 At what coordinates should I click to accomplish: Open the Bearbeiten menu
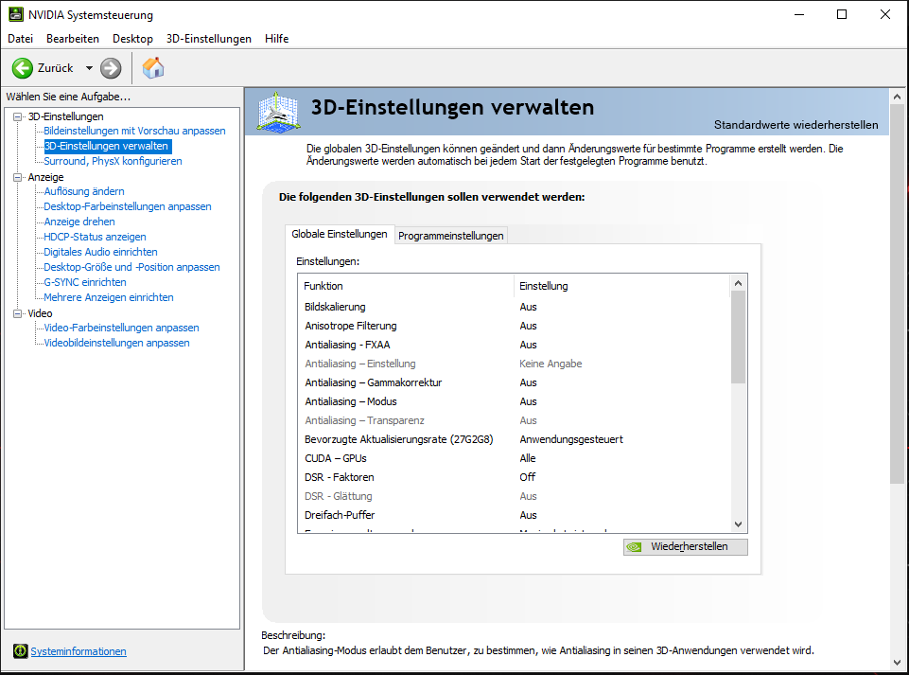point(73,38)
